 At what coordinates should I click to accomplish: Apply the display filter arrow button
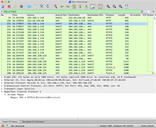tap(145, 11)
